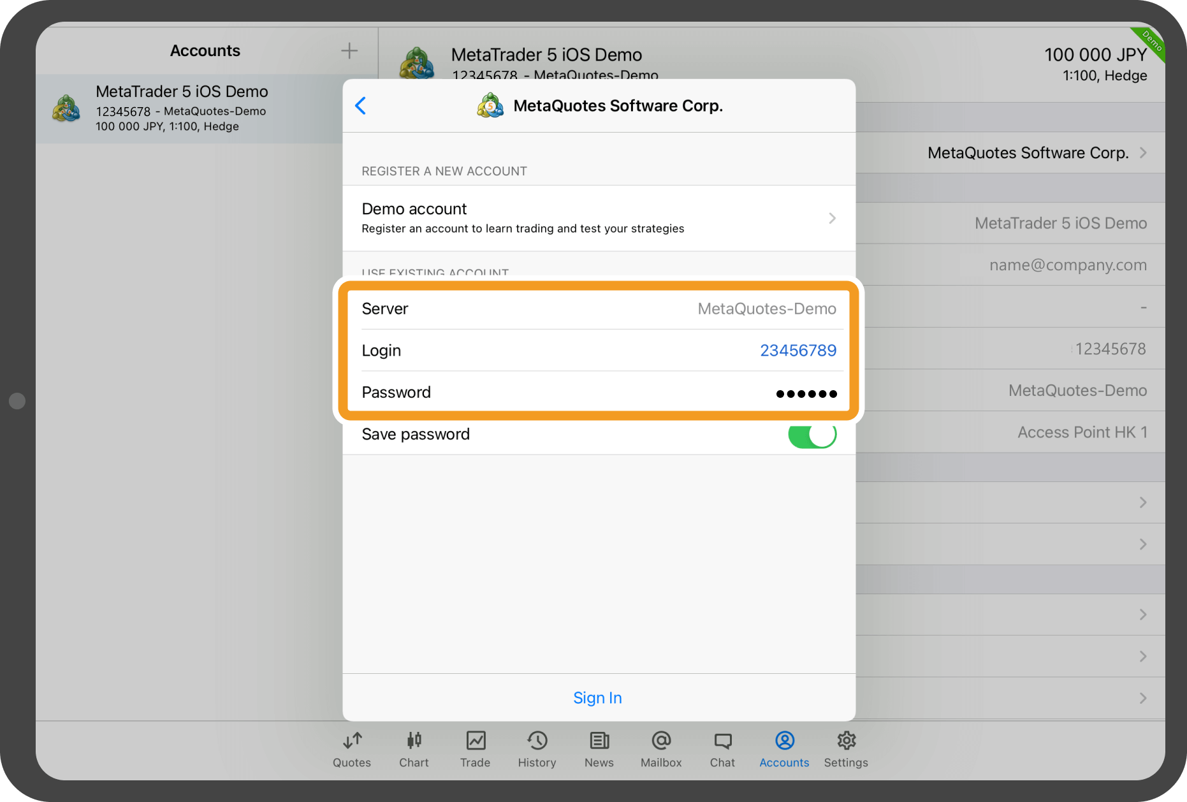Open Demo account registration row
This screenshot has height=802, width=1187.
tap(599, 218)
